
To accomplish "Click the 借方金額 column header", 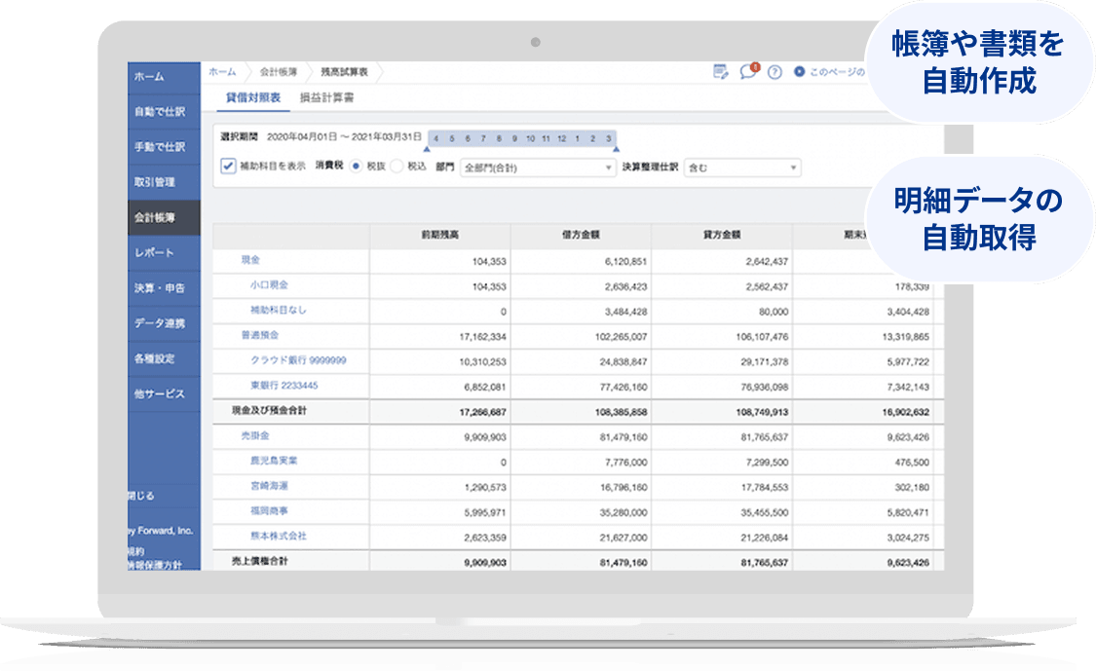I will (581, 235).
